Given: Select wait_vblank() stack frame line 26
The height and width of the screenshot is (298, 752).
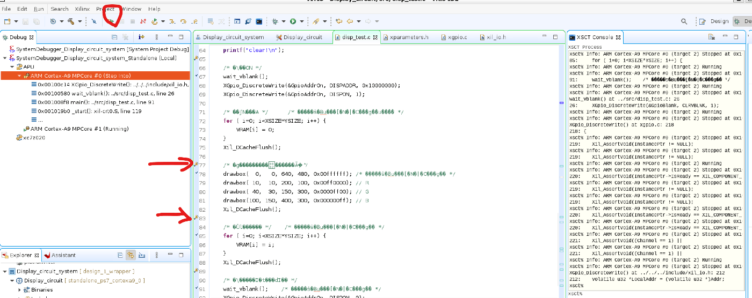Looking at the screenshot, I should click(x=103, y=93).
